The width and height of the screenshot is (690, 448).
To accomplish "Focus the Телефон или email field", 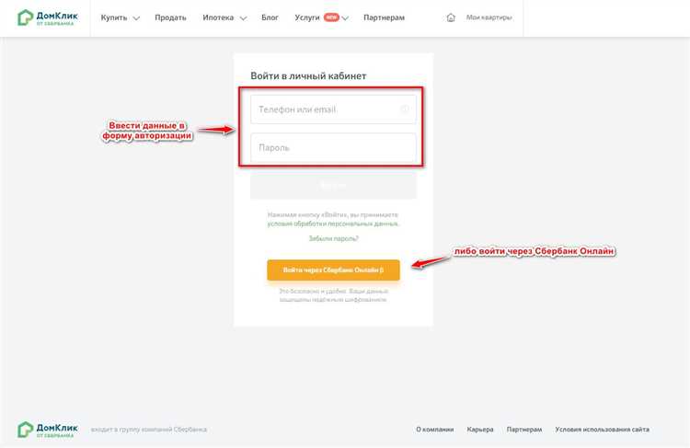I will coord(333,109).
